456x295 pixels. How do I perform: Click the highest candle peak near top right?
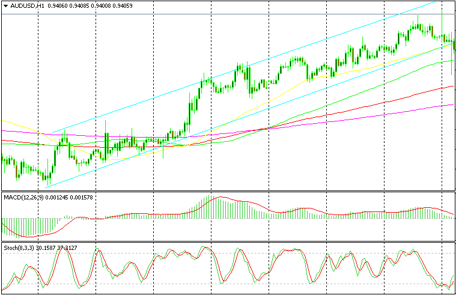tap(415, 24)
